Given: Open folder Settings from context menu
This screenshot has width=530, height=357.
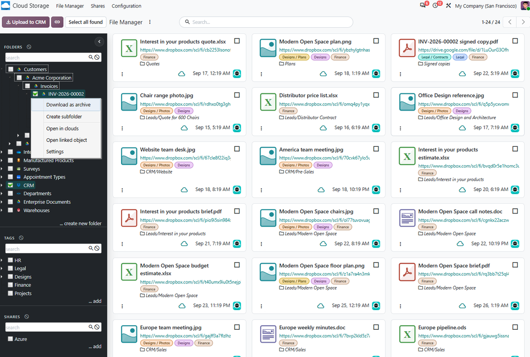Looking at the screenshot, I should pyautogui.click(x=66, y=152).
